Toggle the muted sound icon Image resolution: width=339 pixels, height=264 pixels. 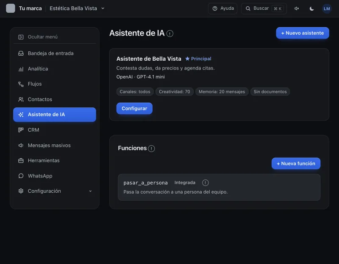point(297,8)
